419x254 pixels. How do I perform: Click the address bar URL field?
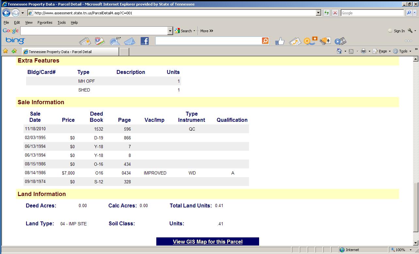172,13
